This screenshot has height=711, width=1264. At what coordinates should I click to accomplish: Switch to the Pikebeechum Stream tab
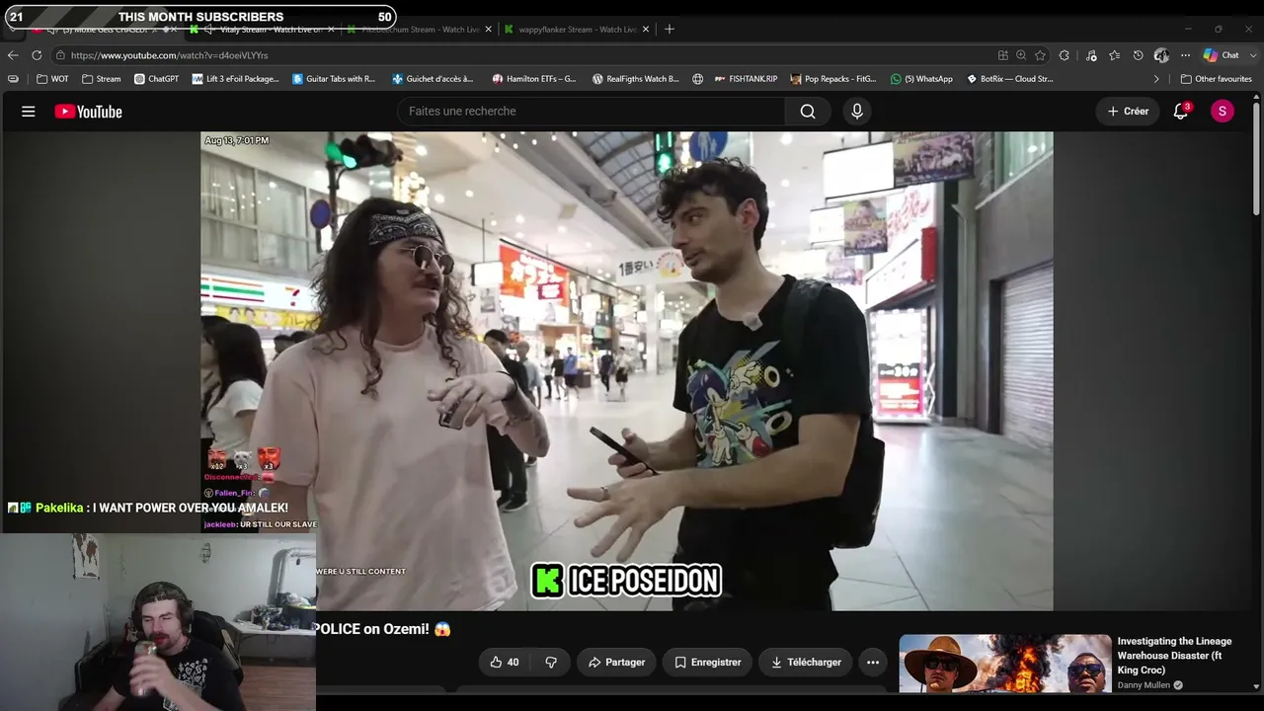click(419, 30)
